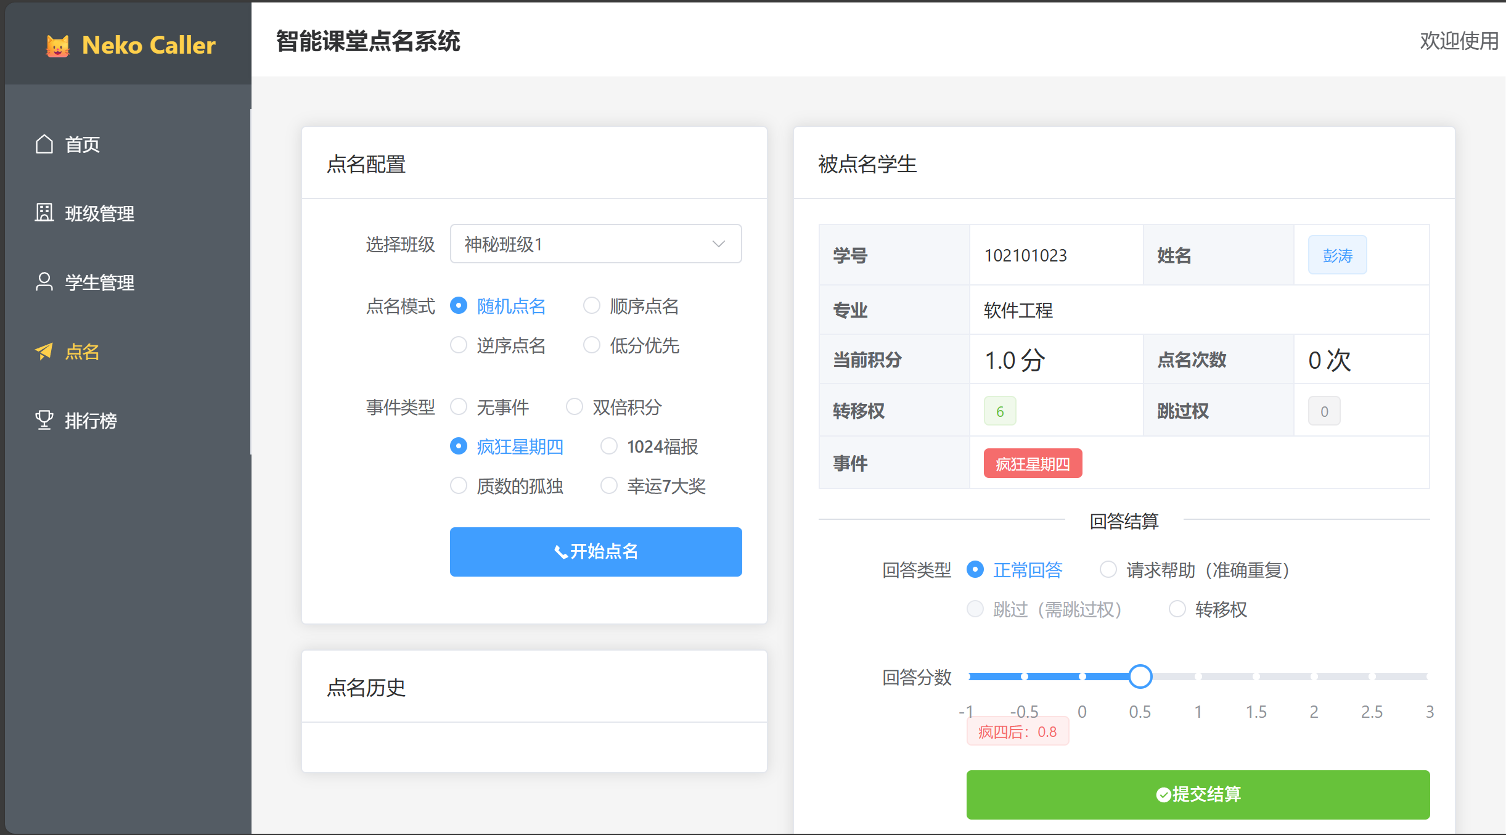1506x835 pixels.
Task: Click the 转移权 value input showing 6
Action: [1000, 410]
